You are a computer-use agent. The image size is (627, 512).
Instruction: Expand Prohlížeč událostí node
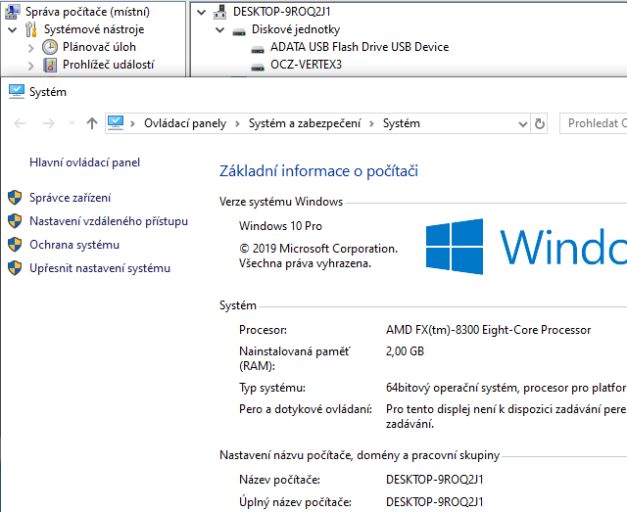point(30,66)
